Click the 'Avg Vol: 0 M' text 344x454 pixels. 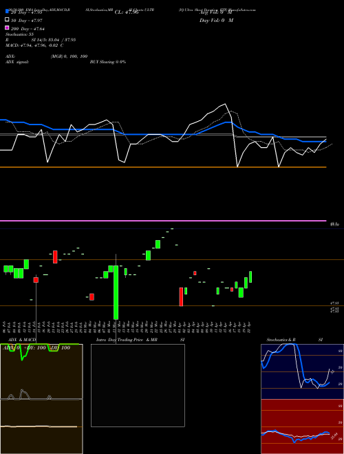click(216, 12)
